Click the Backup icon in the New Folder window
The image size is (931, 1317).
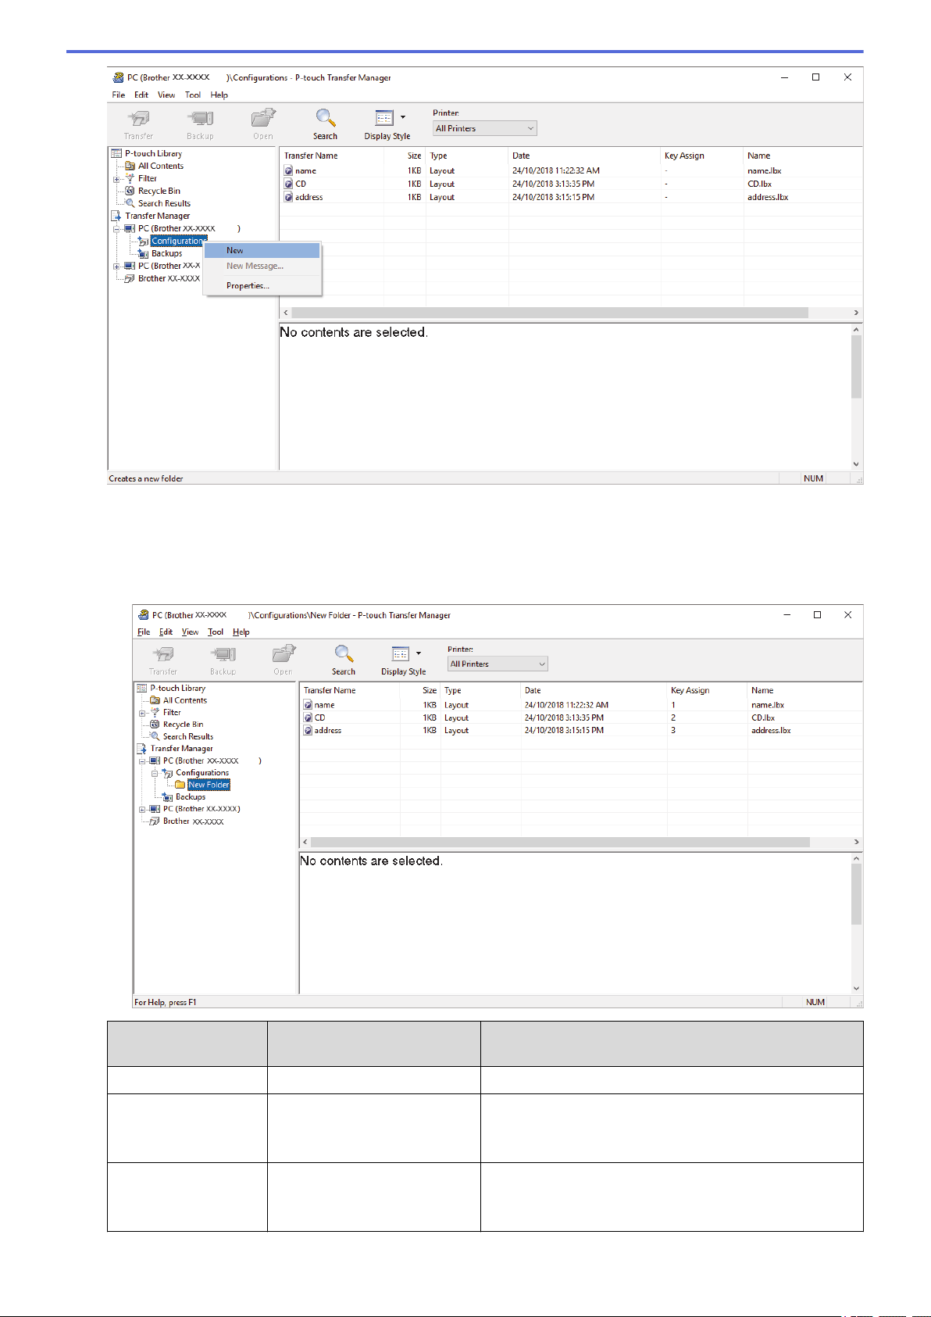click(223, 654)
